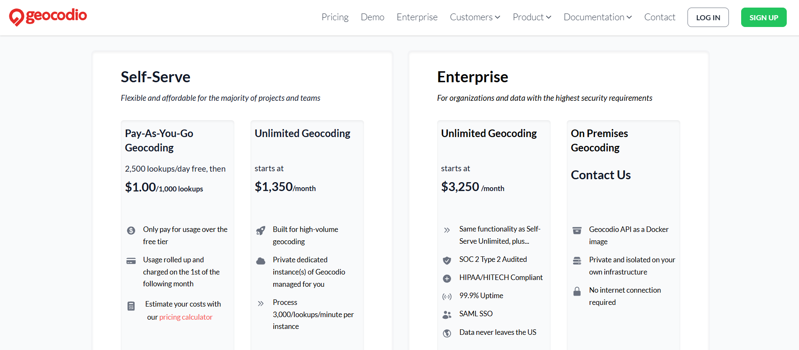The height and width of the screenshot is (350, 799).
Task: Click the $3,250 /month price
Action: [473, 187]
